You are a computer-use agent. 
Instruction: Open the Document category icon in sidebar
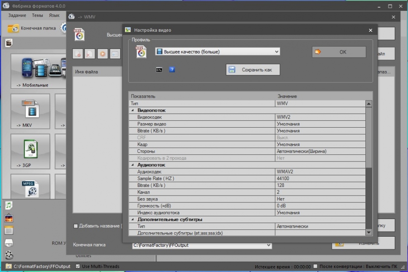point(9,230)
